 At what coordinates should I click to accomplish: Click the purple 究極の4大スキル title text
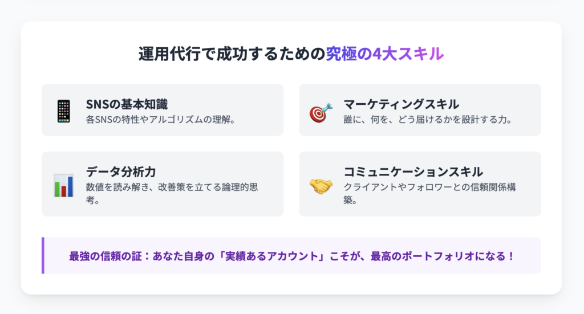click(x=385, y=54)
